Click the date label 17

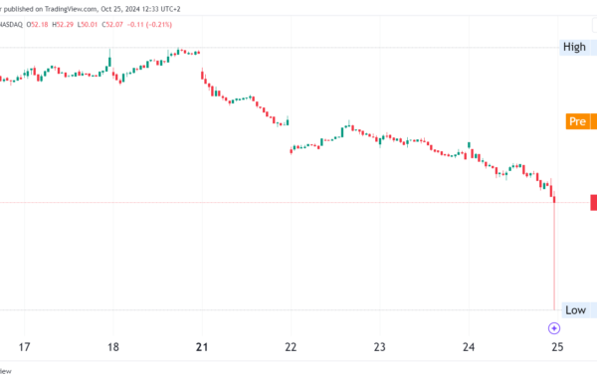pos(24,347)
